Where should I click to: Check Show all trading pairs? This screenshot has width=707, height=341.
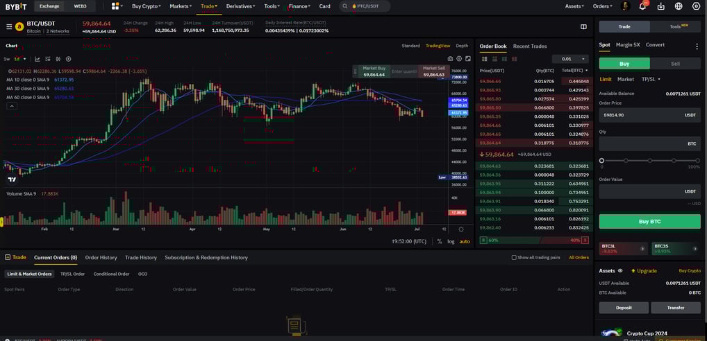514,258
